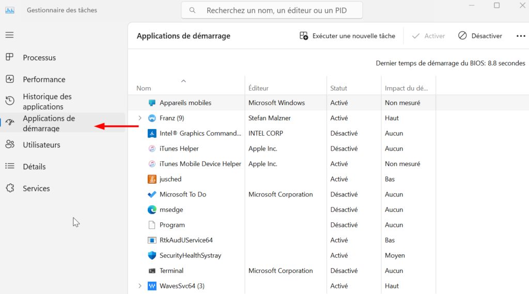Viewport: 529px width, 294px height.
Task: Click Stefan Malzner publisher cell
Action: 270,118
